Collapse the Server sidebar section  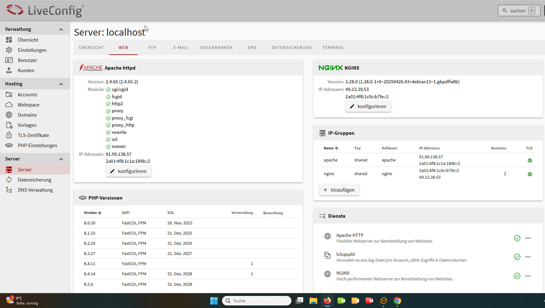click(x=61, y=159)
